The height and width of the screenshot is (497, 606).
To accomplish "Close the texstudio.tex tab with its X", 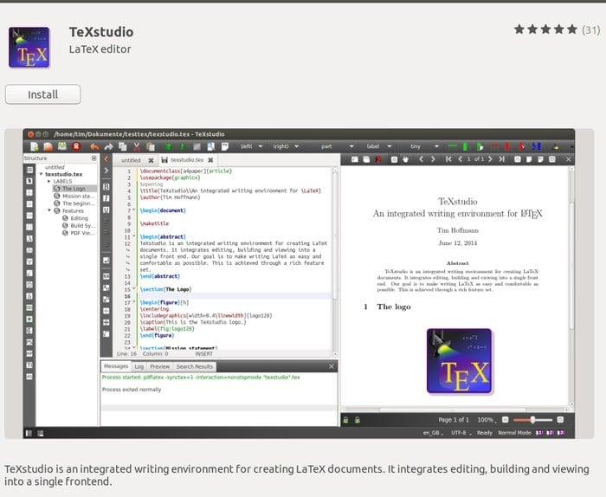I will (x=210, y=160).
